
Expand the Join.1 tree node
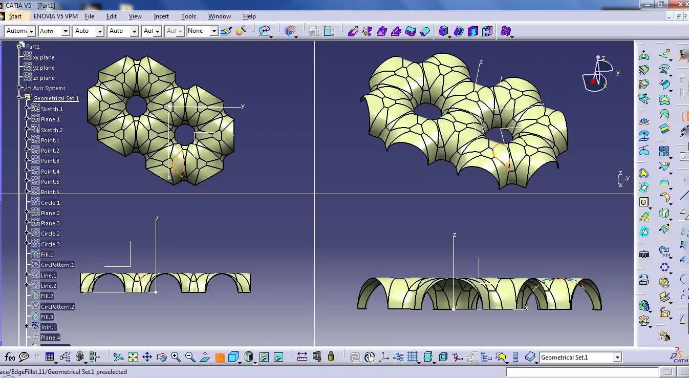click(x=28, y=327)
